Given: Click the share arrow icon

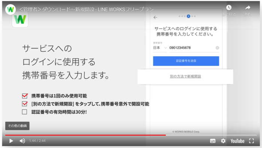Looking at the screenshot, I should coord(248,7).
